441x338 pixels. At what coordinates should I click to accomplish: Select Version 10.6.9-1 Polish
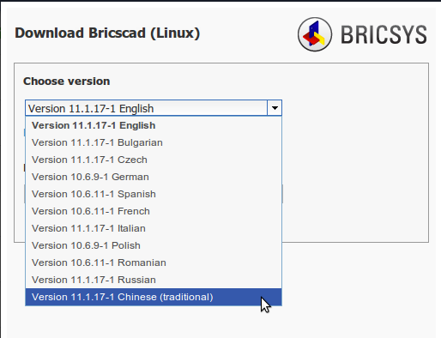coord(154,245)
